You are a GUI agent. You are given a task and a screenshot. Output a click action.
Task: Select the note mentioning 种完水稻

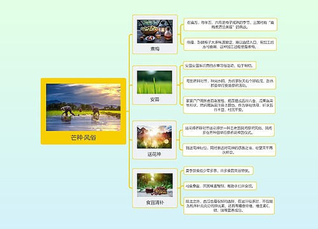pos(230,83)
